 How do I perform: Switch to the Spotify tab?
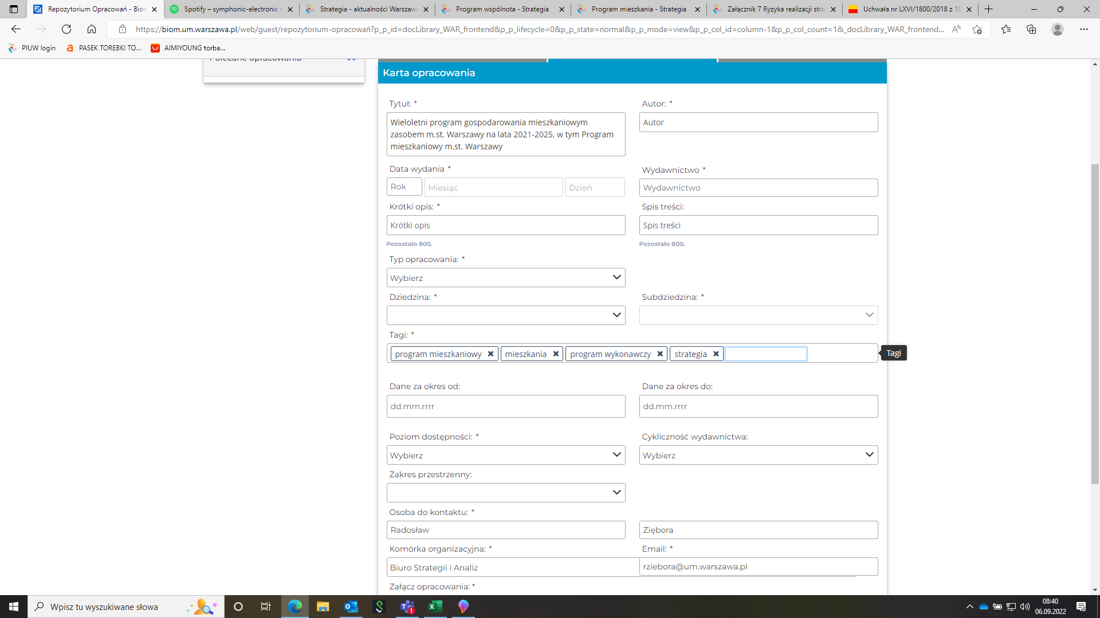point(230,9)
